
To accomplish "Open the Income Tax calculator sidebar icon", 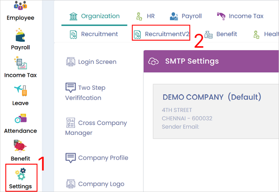I will 21,63.
